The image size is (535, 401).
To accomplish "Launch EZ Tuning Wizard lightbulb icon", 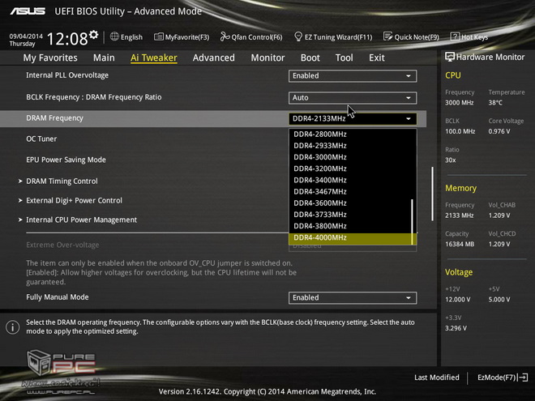I will click(298, 36).
